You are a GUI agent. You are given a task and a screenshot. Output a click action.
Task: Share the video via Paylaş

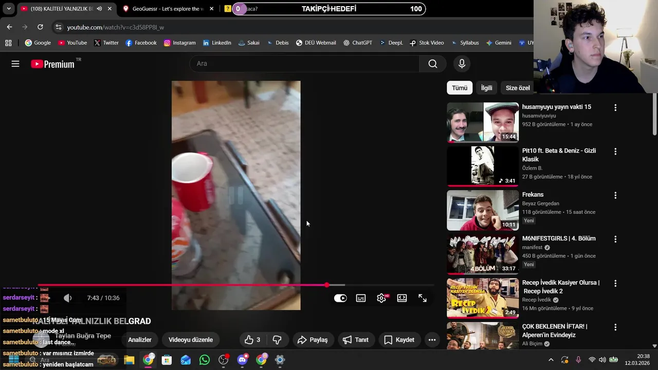pyautogui.click(x=313, y=340)
